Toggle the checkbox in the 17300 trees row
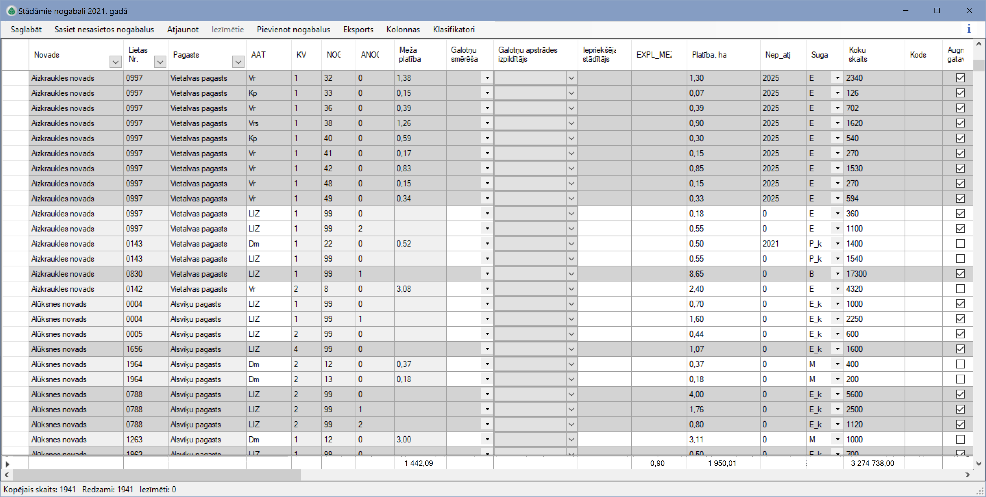 960,274
